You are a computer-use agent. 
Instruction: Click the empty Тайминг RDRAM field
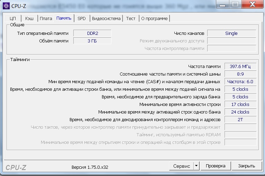pos(240,135)
